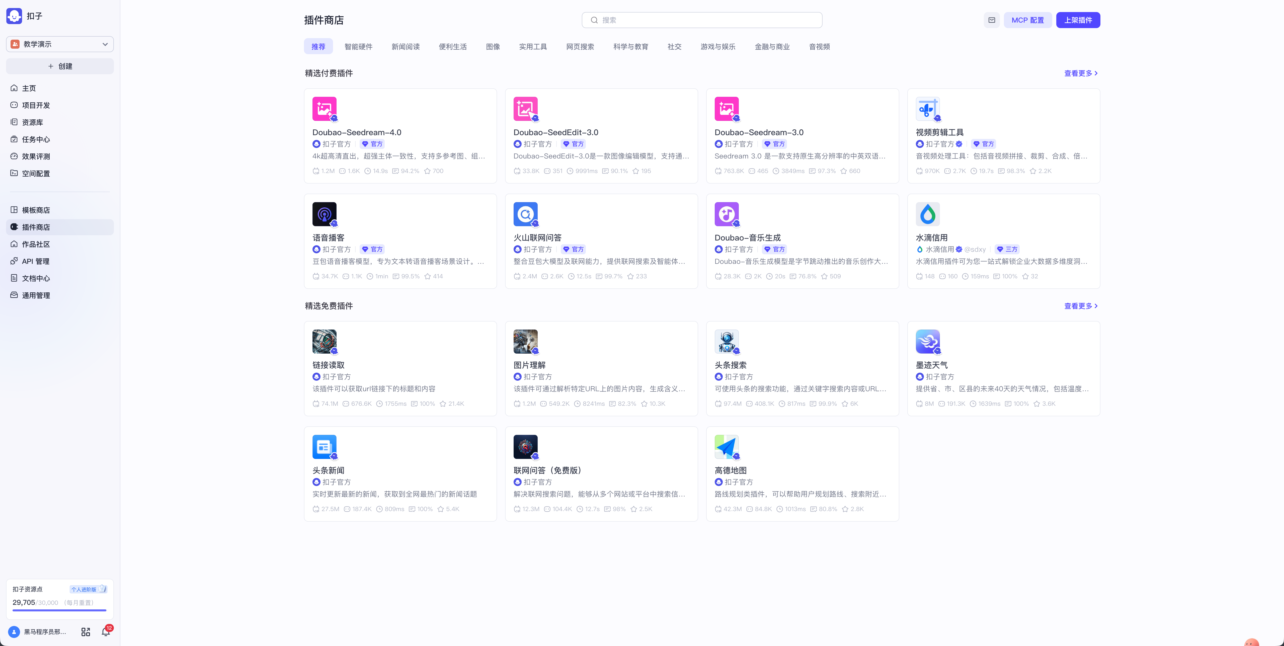Open the 高德地图 plugin icon
The image size is (1284, 646).
point(726,447)
